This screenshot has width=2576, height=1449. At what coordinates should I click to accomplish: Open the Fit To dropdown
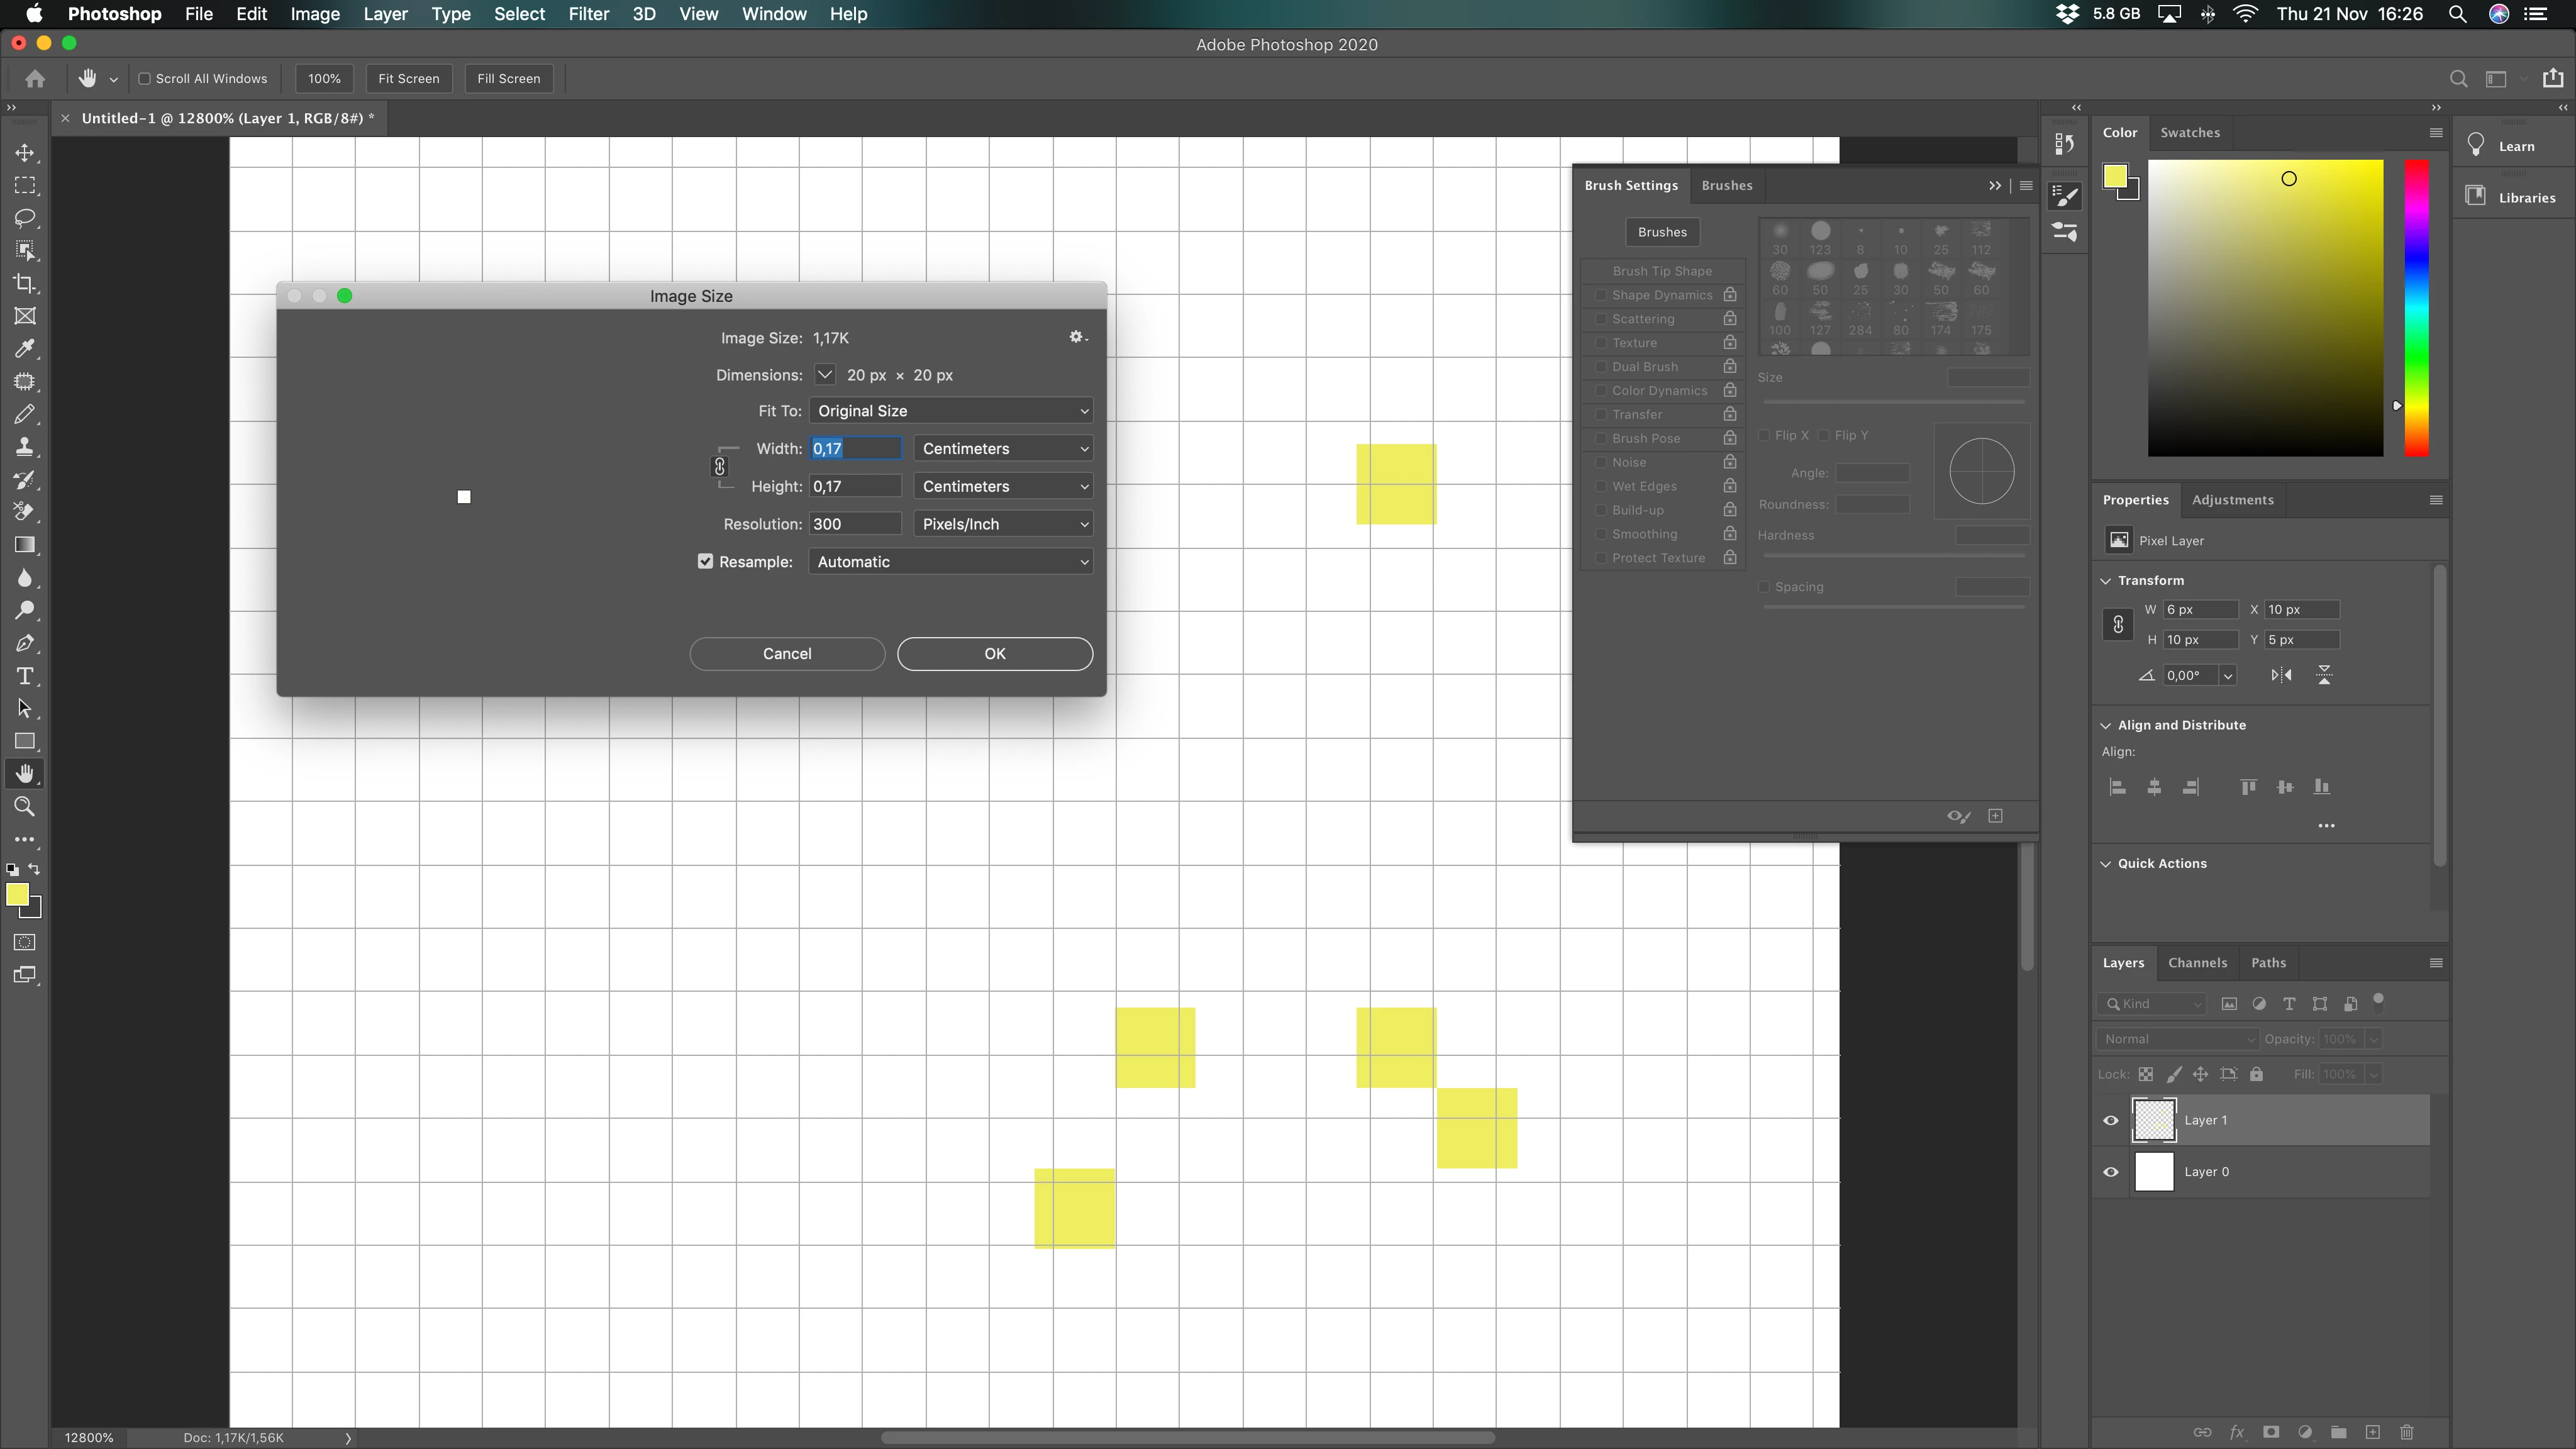pyautogui.click(x=950, y=411)
